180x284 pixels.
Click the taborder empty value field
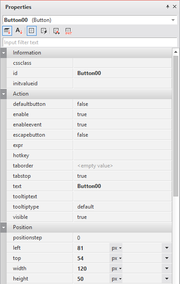tap(122, 166)
